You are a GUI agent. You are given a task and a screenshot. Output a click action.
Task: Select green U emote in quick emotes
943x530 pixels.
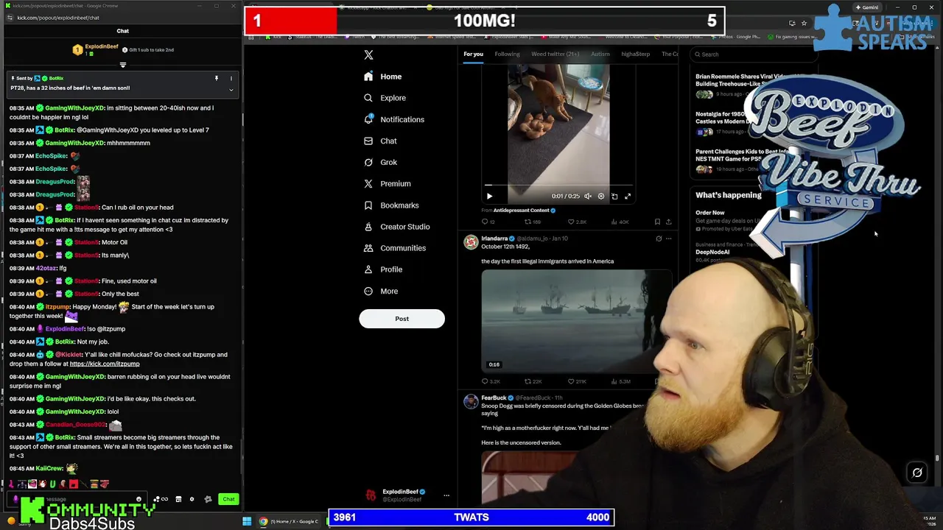click(x=52, y=484)
